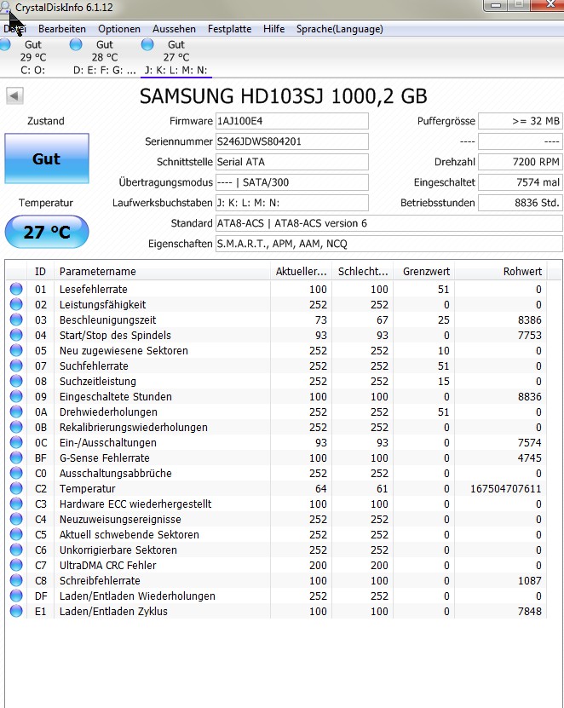Click the status orb for Aktuell schwebende Sektoren

coord(16,534)
